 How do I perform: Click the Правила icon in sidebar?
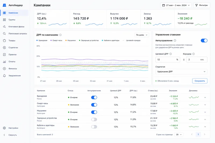[x=4, y=54]
